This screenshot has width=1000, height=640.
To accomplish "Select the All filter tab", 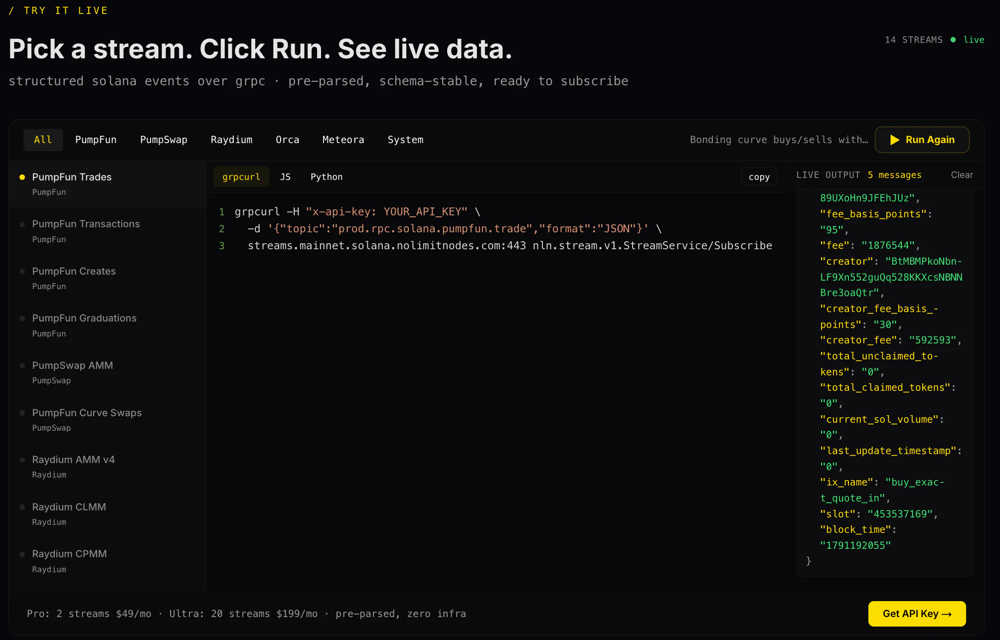I will (43, 140).
